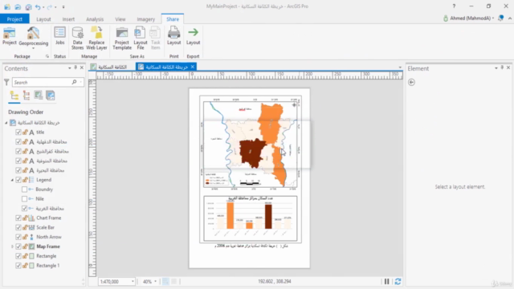Open the Ahmed (MahmodA) account dropdown
This screenshot has width=514, height=289.
click(x=492, y=18)
